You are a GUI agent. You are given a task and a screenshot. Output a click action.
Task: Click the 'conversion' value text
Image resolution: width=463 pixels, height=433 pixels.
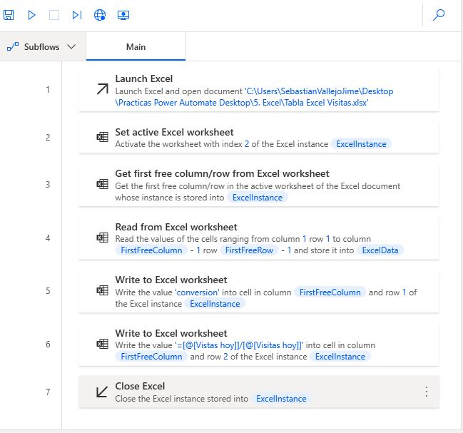click(x=197, y=292)
